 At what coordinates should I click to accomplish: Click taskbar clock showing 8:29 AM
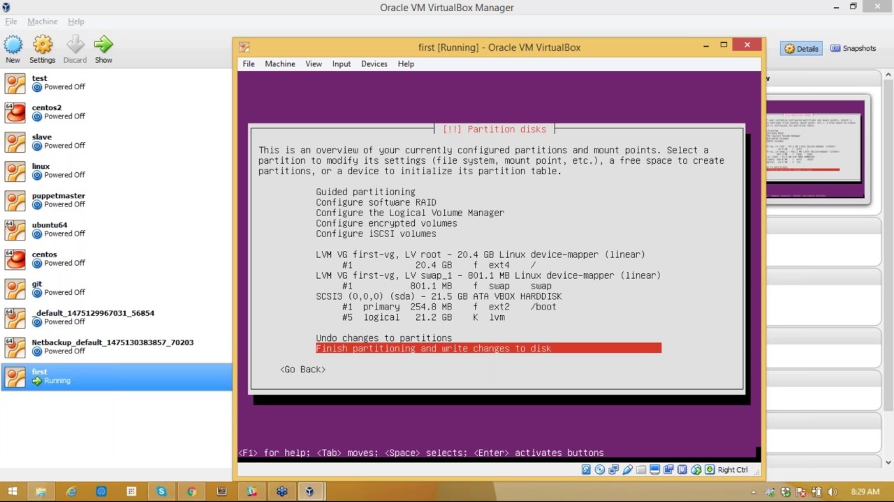point(865,492)
